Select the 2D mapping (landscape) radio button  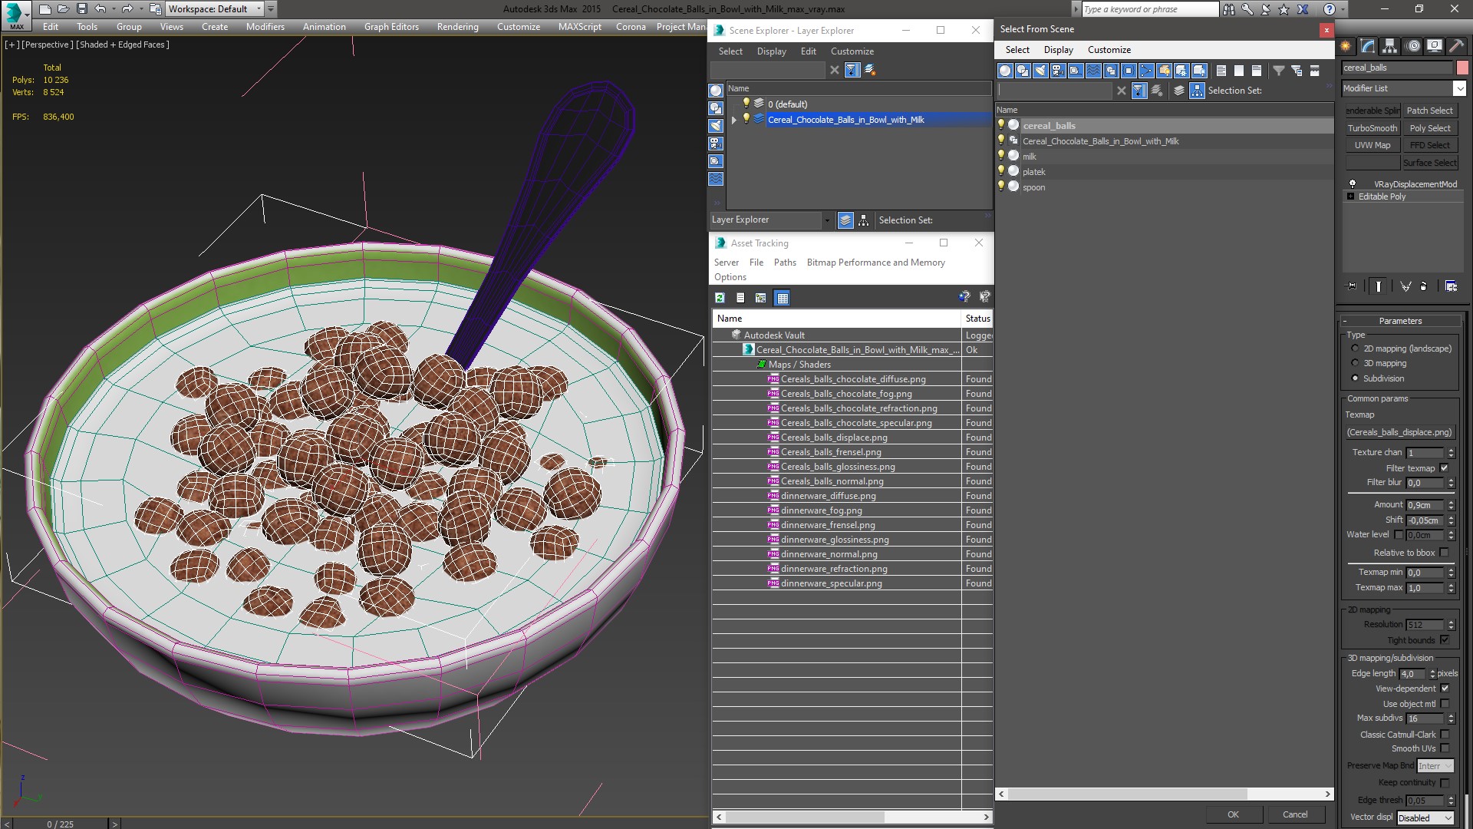click(1355, 348)
